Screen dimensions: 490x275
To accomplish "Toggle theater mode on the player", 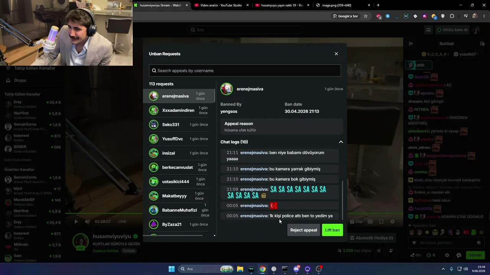I will coord(370,222).
